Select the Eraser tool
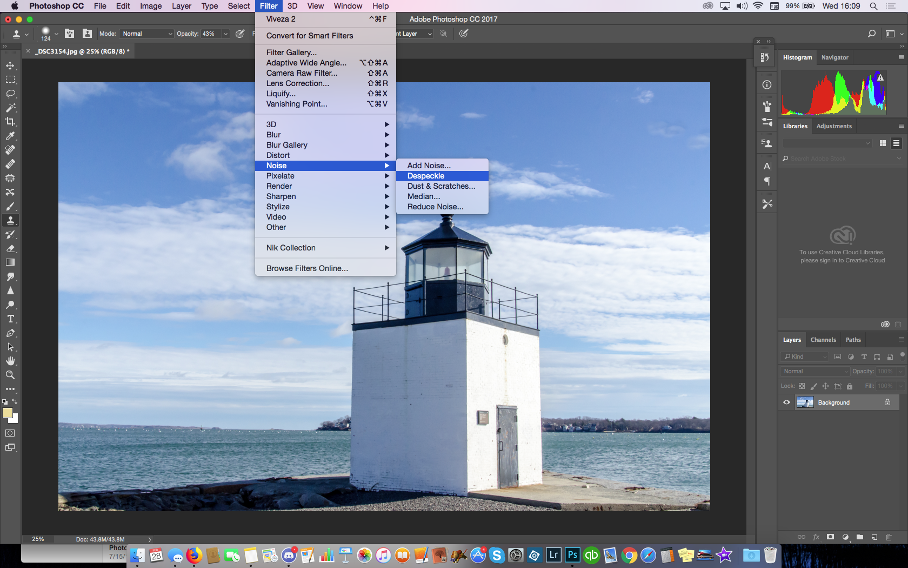Screen dimensions: 908x568 coord(10,248)
